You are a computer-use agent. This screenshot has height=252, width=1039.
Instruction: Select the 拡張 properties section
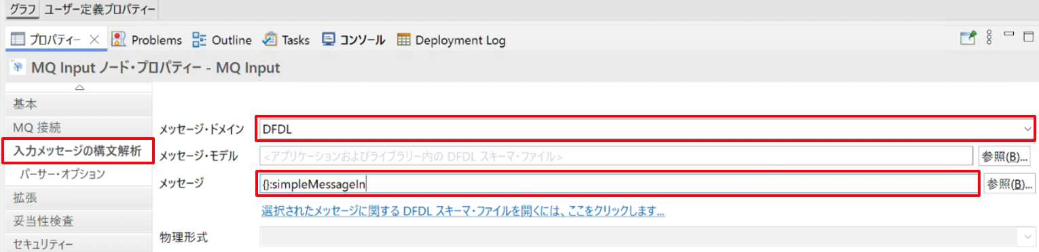[79, 198]
